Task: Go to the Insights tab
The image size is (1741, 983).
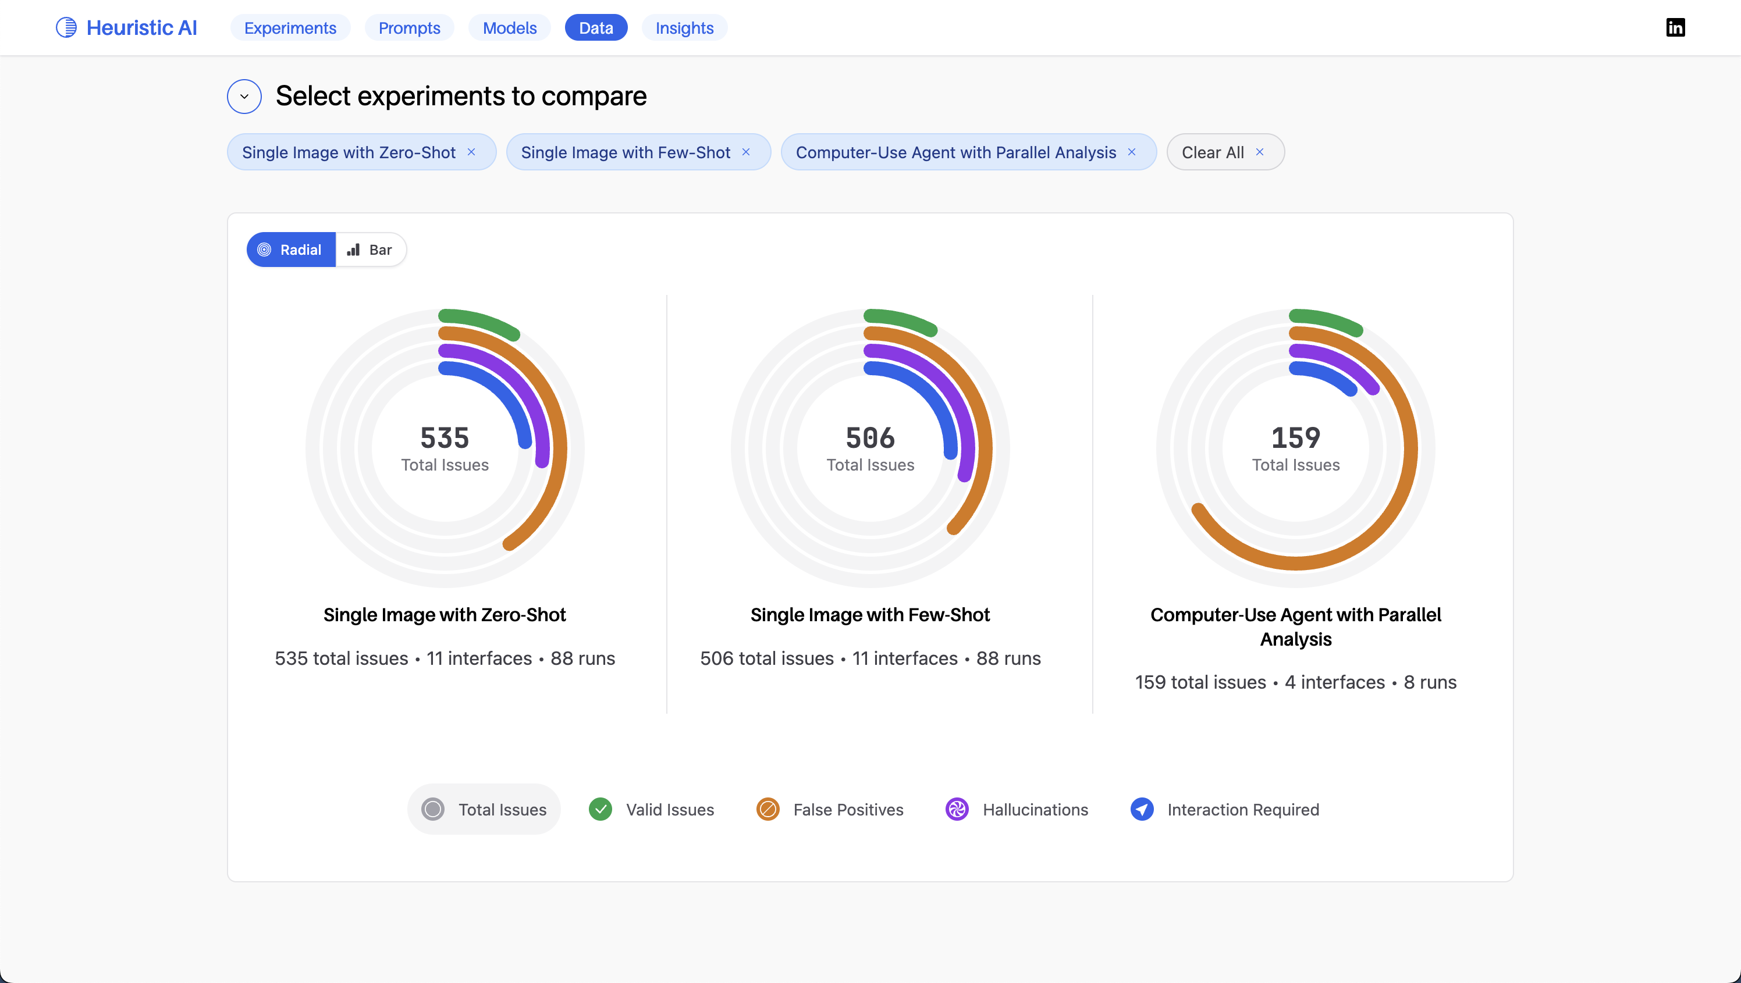Action: click(x=684, y=28)
